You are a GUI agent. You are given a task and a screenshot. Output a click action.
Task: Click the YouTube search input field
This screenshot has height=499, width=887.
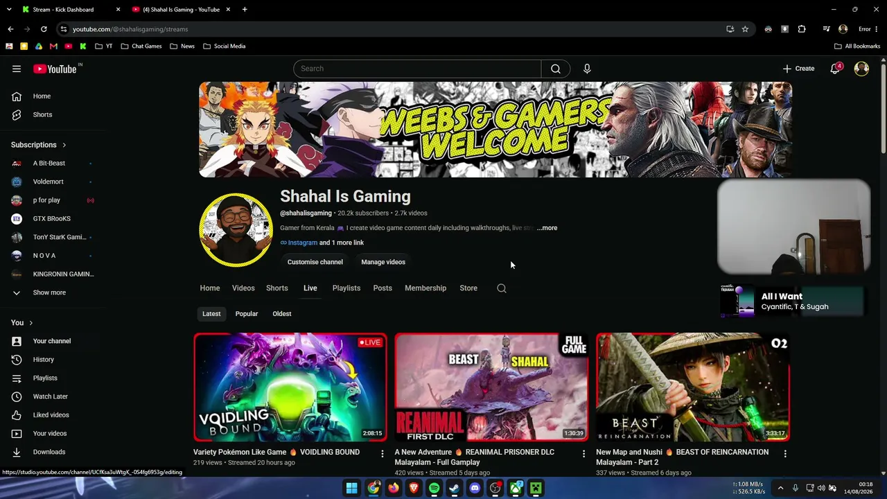418,69
